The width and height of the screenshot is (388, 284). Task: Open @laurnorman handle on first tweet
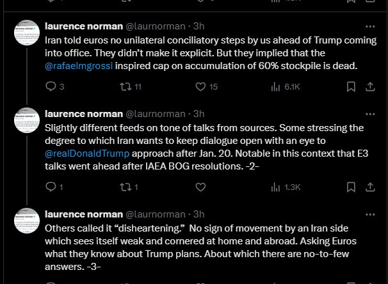[154, 26]
